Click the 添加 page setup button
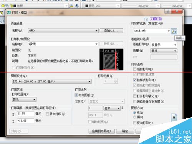Screen dimensions: 192x144 click(111, 31)
